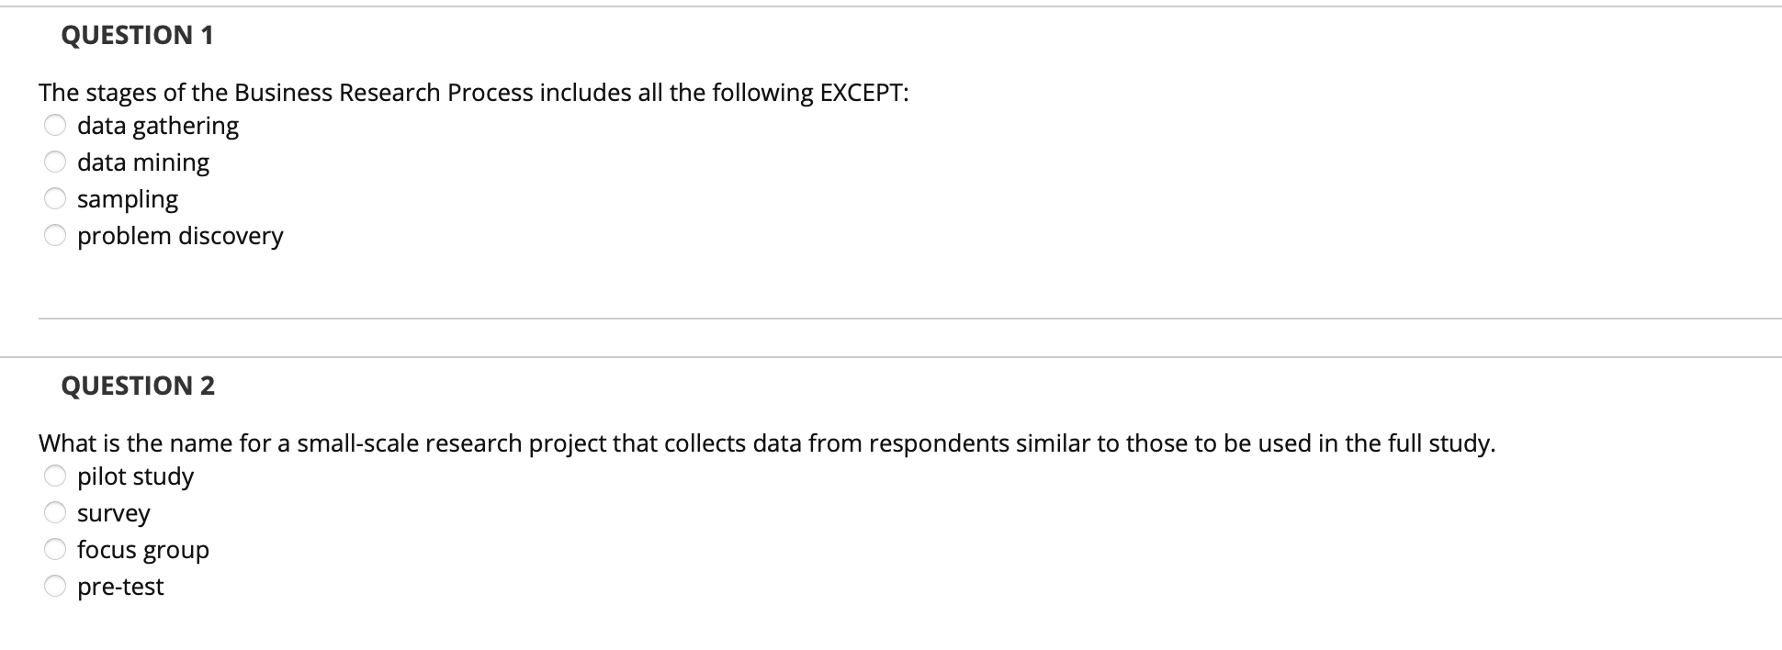
Task: Select the "pre-test" radio button
Action: pos(55,585)
